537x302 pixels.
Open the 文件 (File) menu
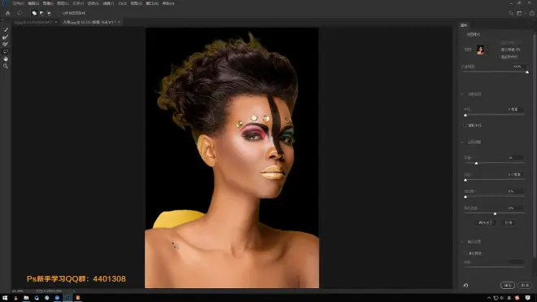point(18,3)
